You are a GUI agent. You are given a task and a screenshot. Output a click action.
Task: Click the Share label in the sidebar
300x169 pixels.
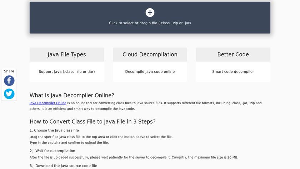pyautogui.click(x=9, y=71)
